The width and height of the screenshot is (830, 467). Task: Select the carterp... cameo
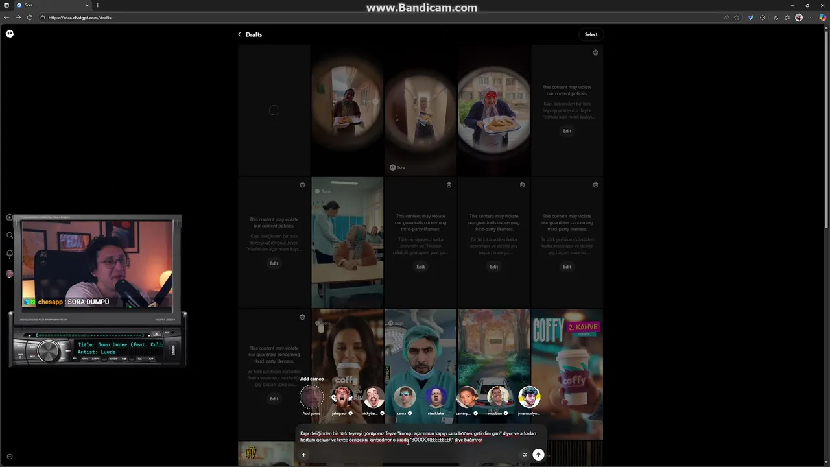[467, 397]
